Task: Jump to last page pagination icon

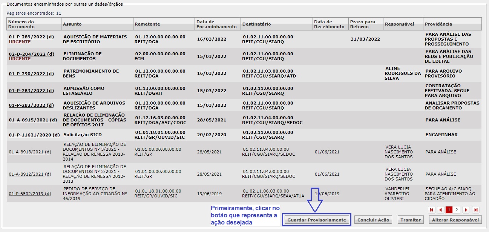Action: (x=476, y=210)
